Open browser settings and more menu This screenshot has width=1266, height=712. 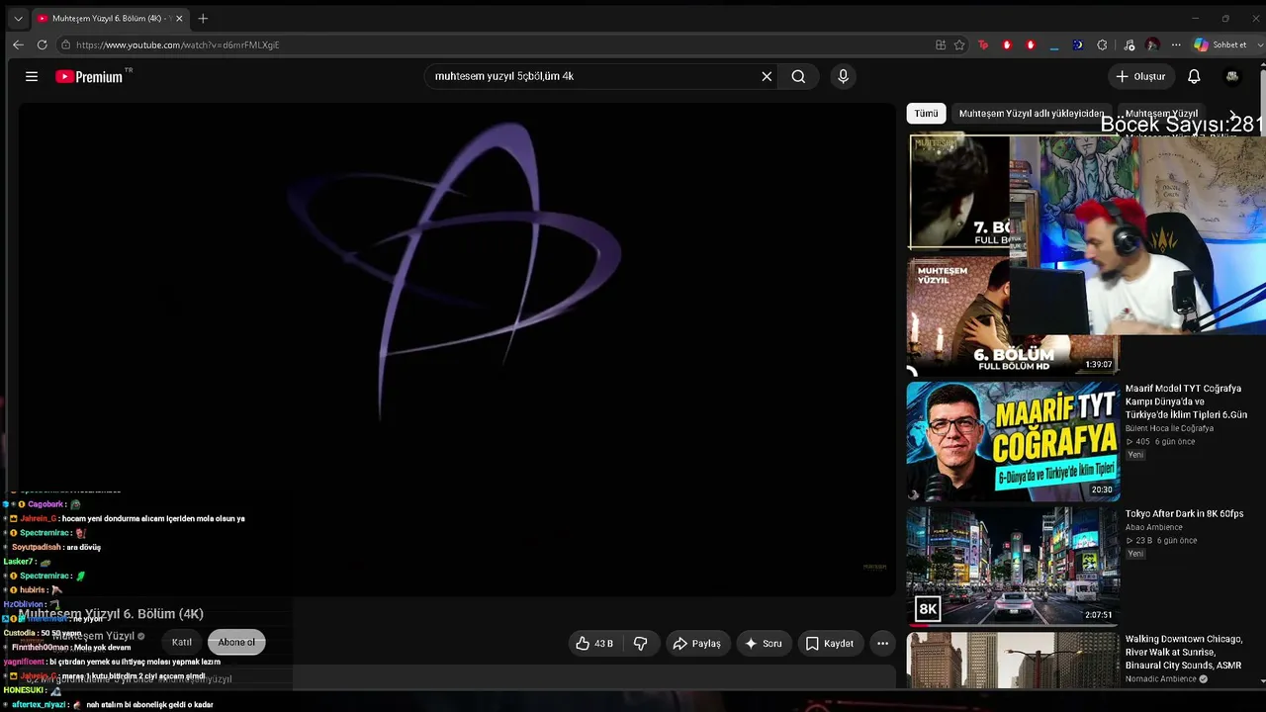click(1176, 44)
